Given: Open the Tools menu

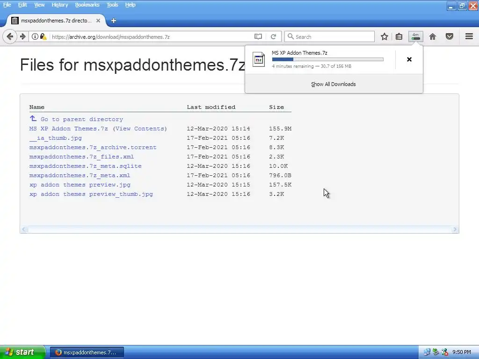Looking at the screenshot, I should [112, 5].
